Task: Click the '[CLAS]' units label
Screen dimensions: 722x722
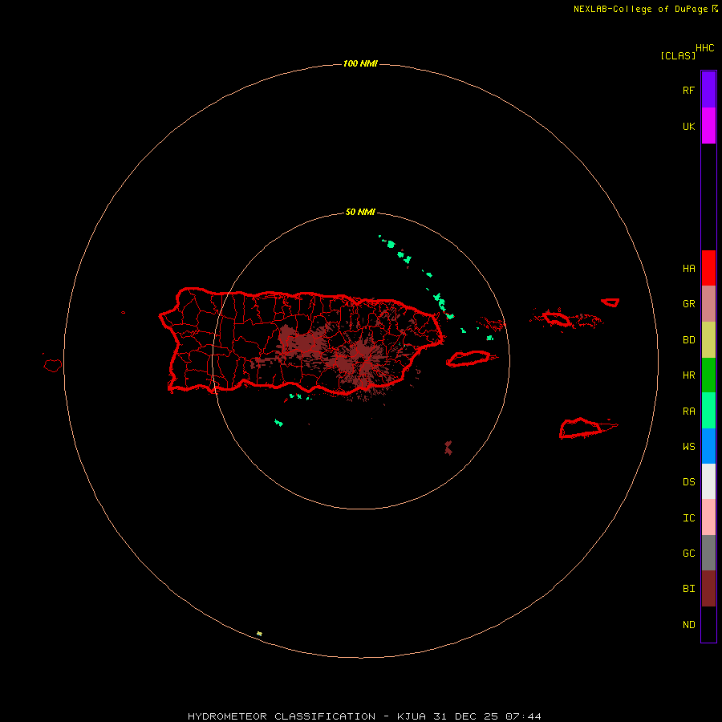Action: click(x=678, y=55)
